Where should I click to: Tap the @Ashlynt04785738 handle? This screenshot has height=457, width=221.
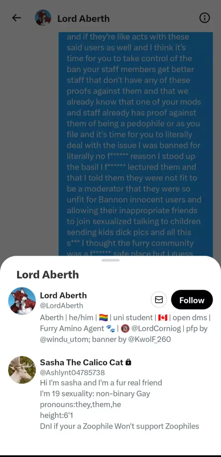(x=72, y=373)
